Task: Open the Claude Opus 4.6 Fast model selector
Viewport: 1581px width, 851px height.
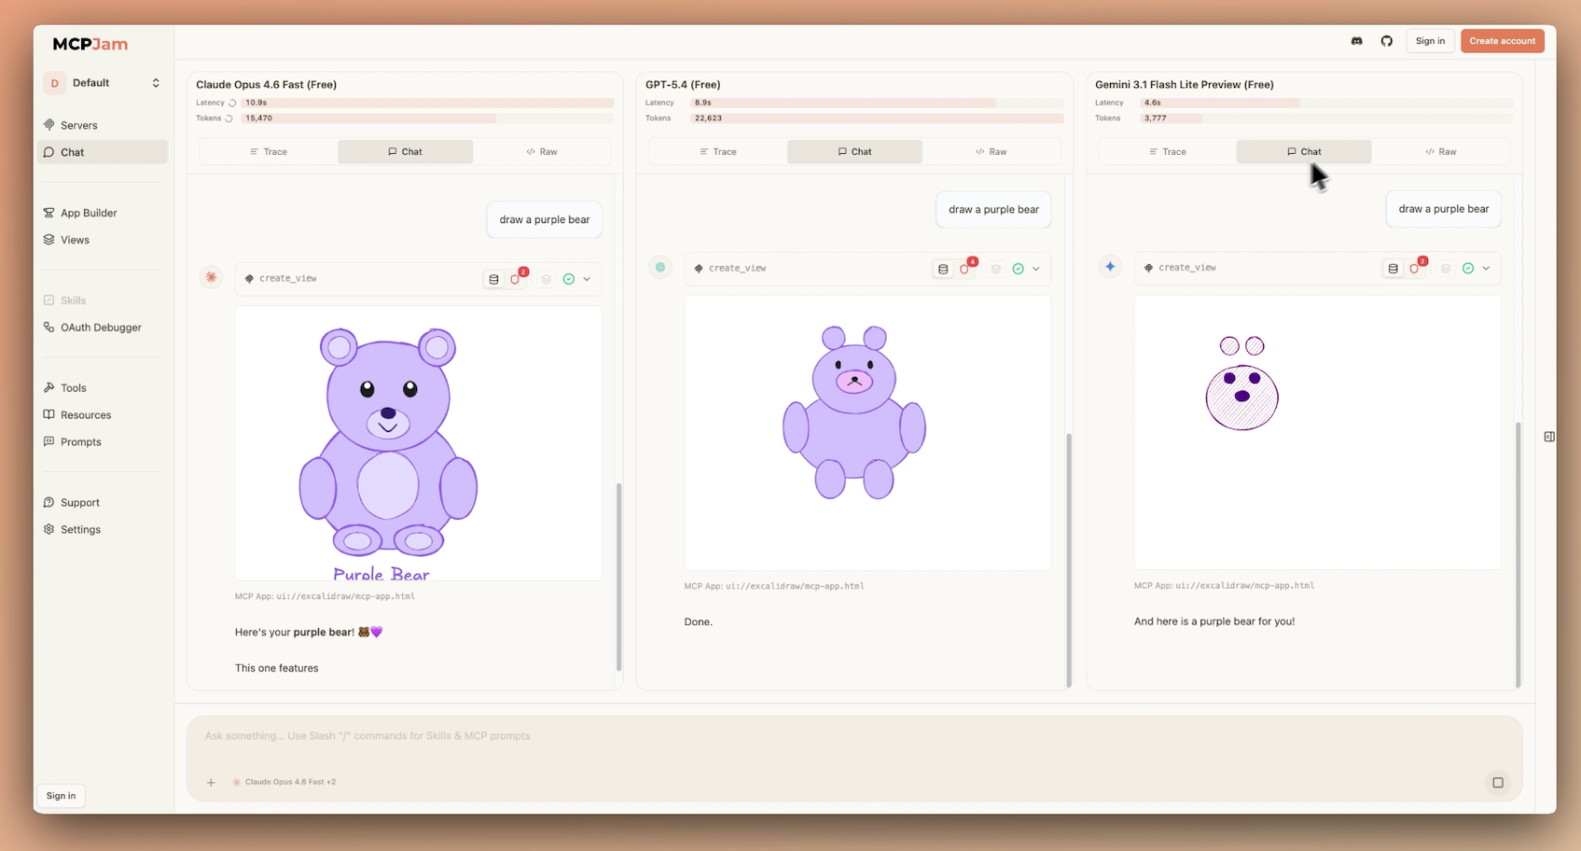Action: click(x=284, y=782)
